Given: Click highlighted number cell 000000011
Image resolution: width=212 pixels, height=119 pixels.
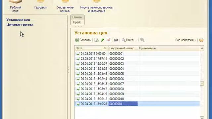Looking at the screenshot, I should tap(123, 104).
